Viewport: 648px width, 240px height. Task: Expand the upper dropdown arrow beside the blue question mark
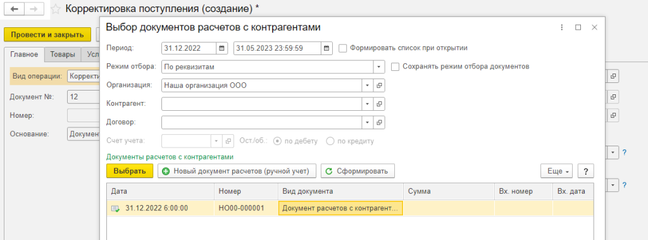click(x=613, y=153)
